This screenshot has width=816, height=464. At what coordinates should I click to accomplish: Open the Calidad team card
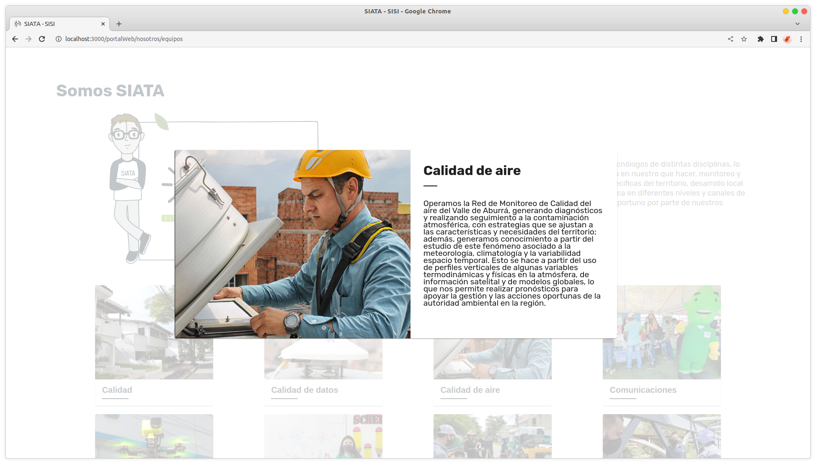point(154,345)
